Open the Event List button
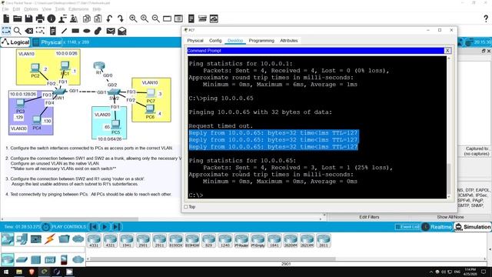Screen dimensions: 492x277 407,227
